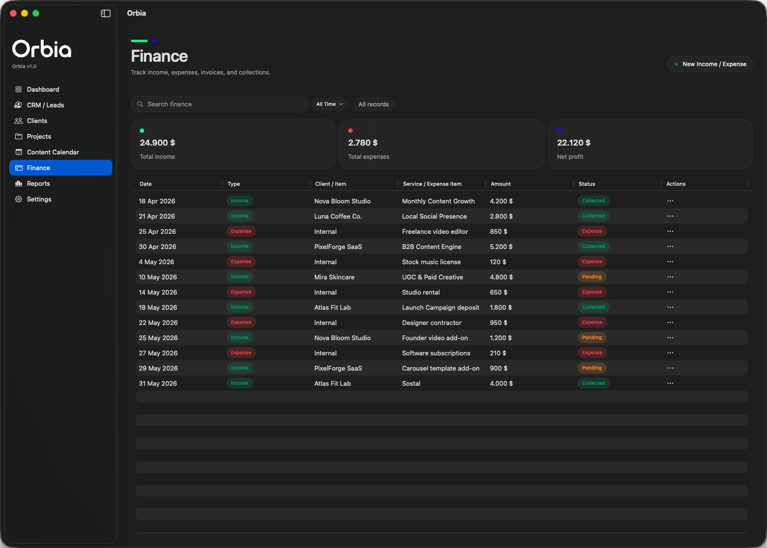The image size is (767, 548).
Task: Click the Amount column header
Action: tap(501, 184)
